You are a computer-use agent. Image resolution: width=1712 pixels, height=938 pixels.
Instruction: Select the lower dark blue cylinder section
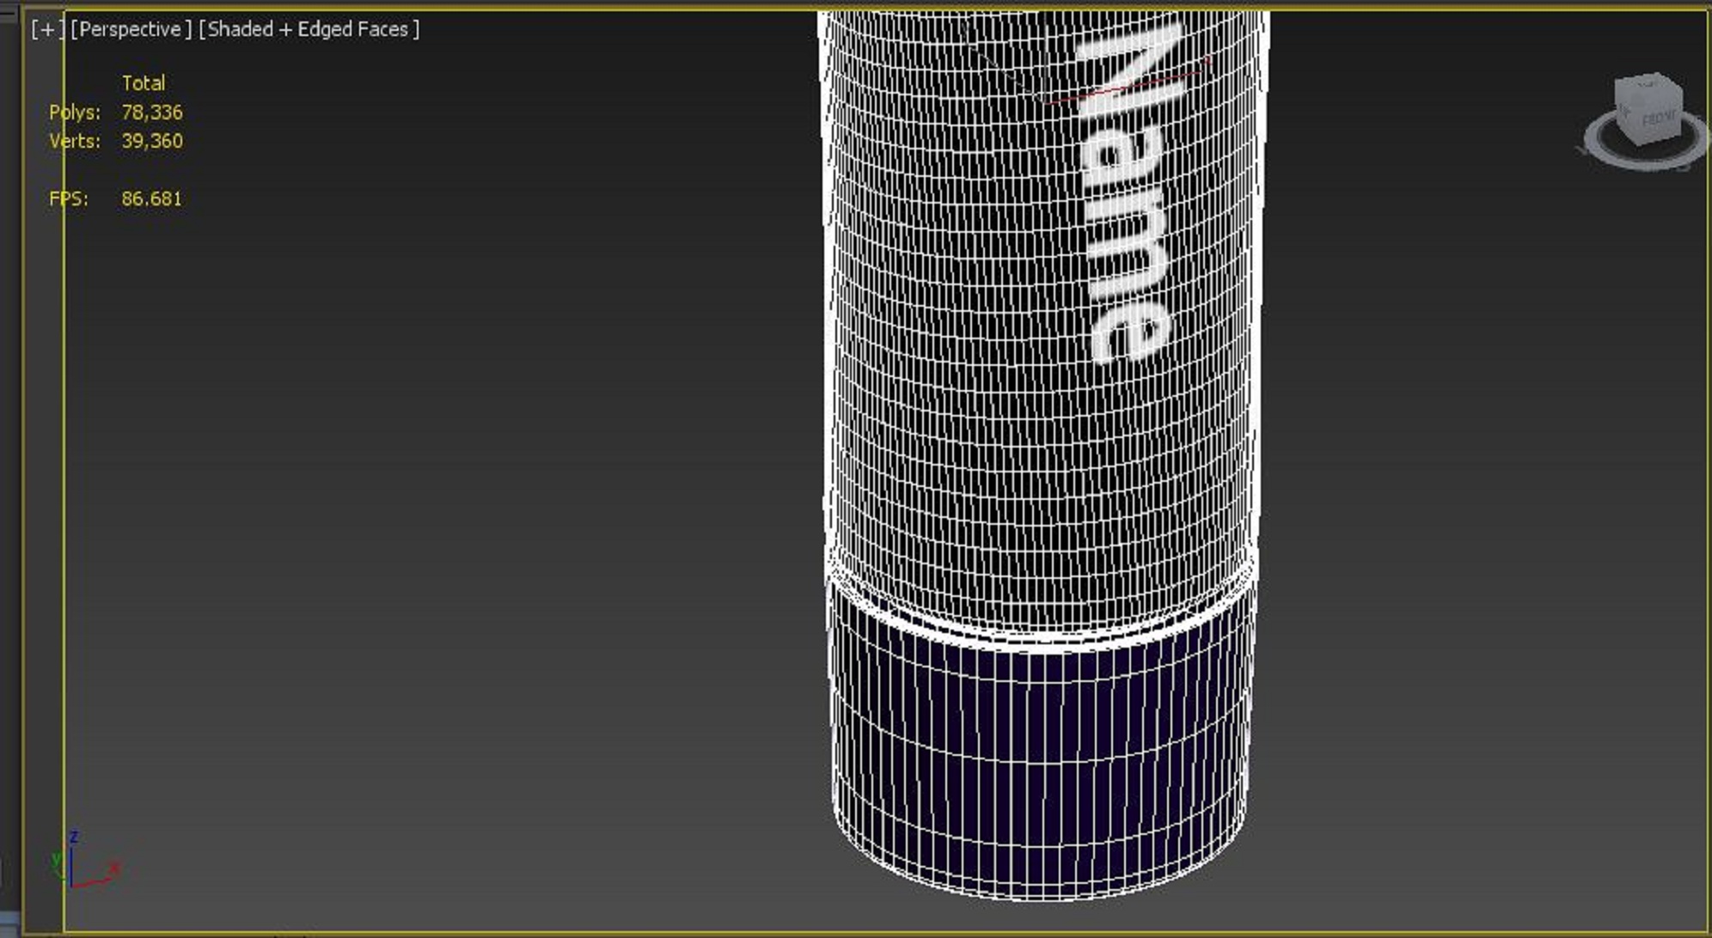[x=1038, y=756]
